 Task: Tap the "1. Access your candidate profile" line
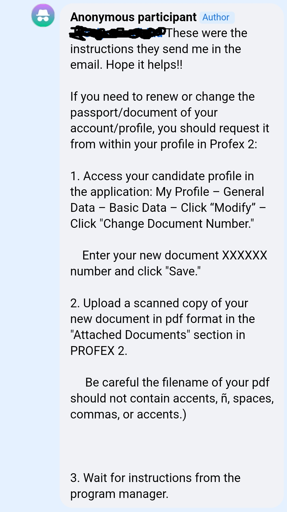tap(162, 176)
